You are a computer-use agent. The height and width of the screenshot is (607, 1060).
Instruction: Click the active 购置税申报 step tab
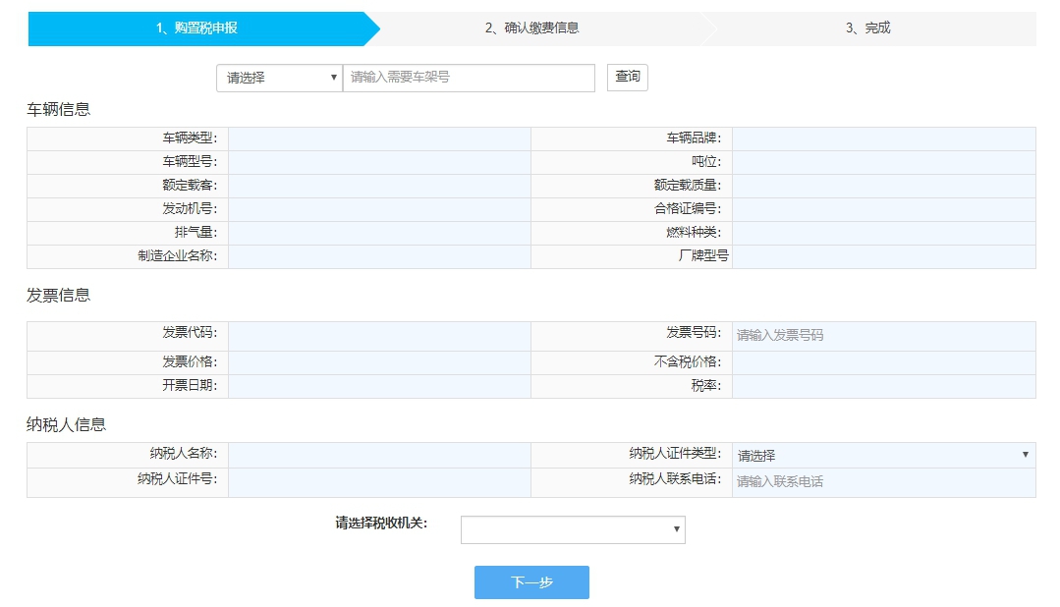196,29
